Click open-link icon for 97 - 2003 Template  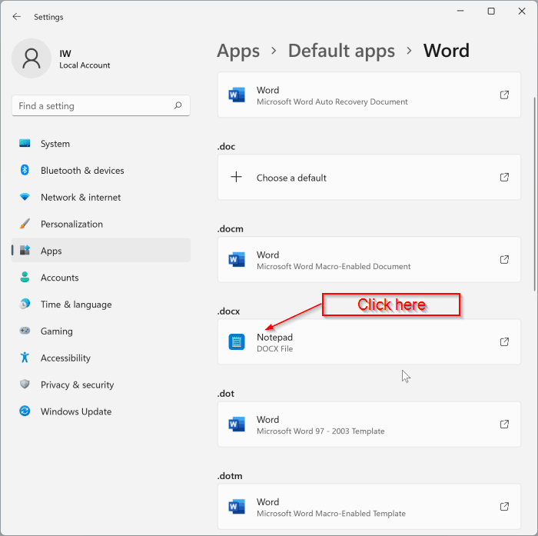pyautogui.click(x=504, y=424)
